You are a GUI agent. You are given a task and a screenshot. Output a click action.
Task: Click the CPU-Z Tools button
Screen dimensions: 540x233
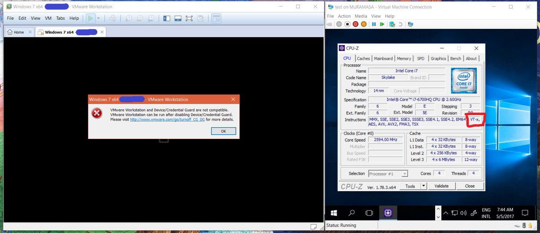click(x=410, y=186)
